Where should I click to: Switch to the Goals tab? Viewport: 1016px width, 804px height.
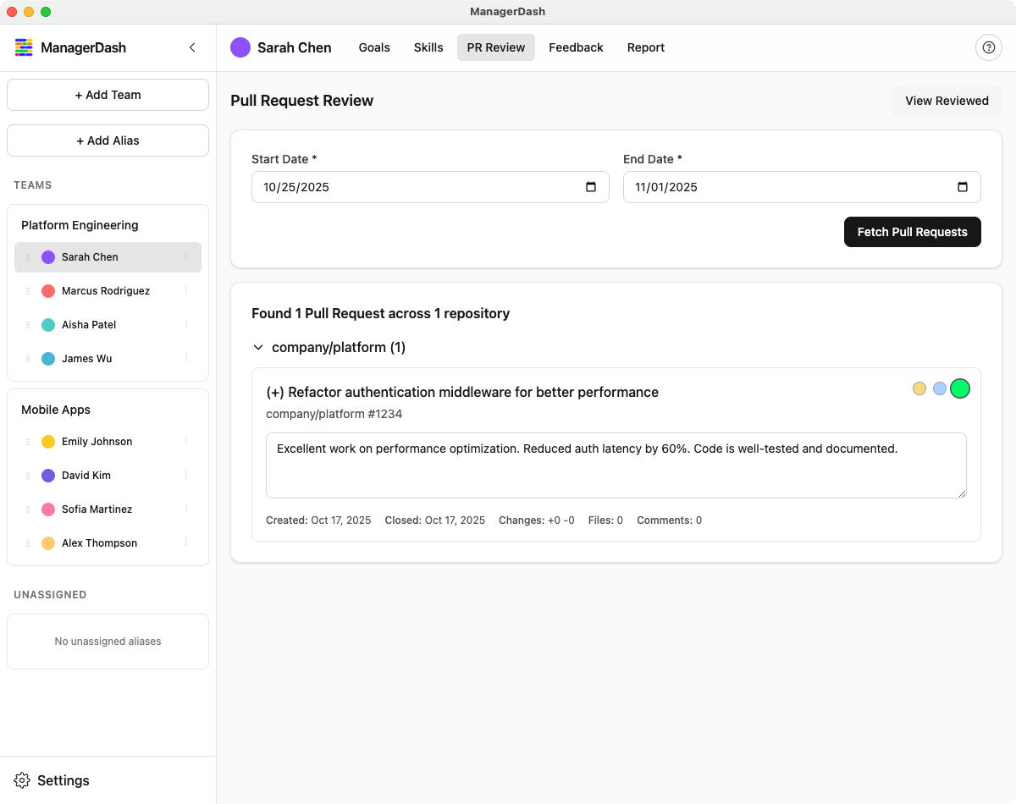point(374,47)
